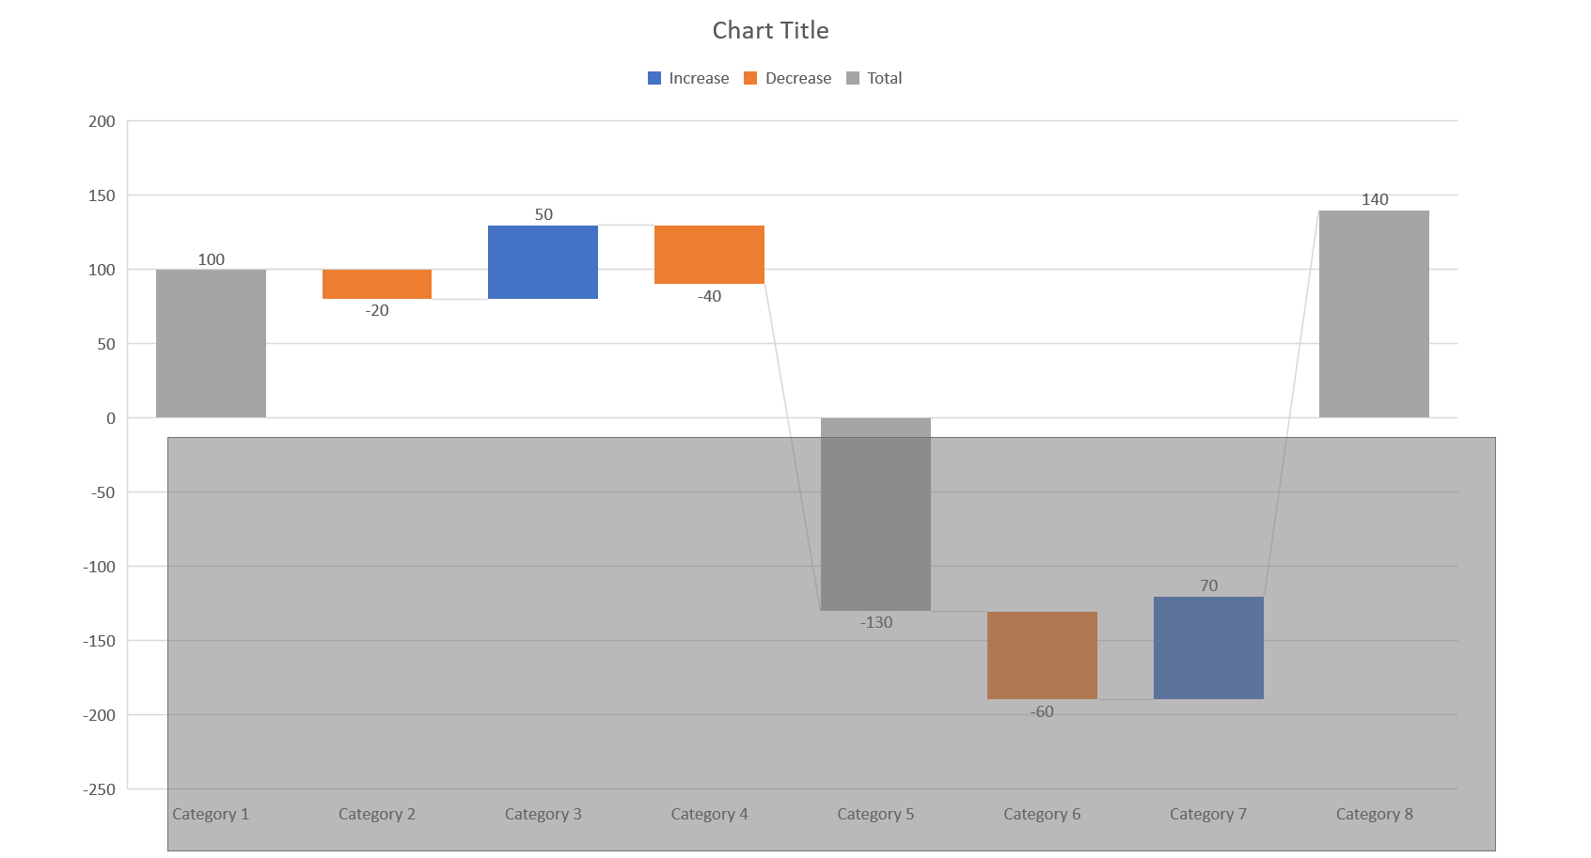Select the blue bar labeled 70
Image resolution: width=1591 pixels, height=858 pixels.
1208,647
